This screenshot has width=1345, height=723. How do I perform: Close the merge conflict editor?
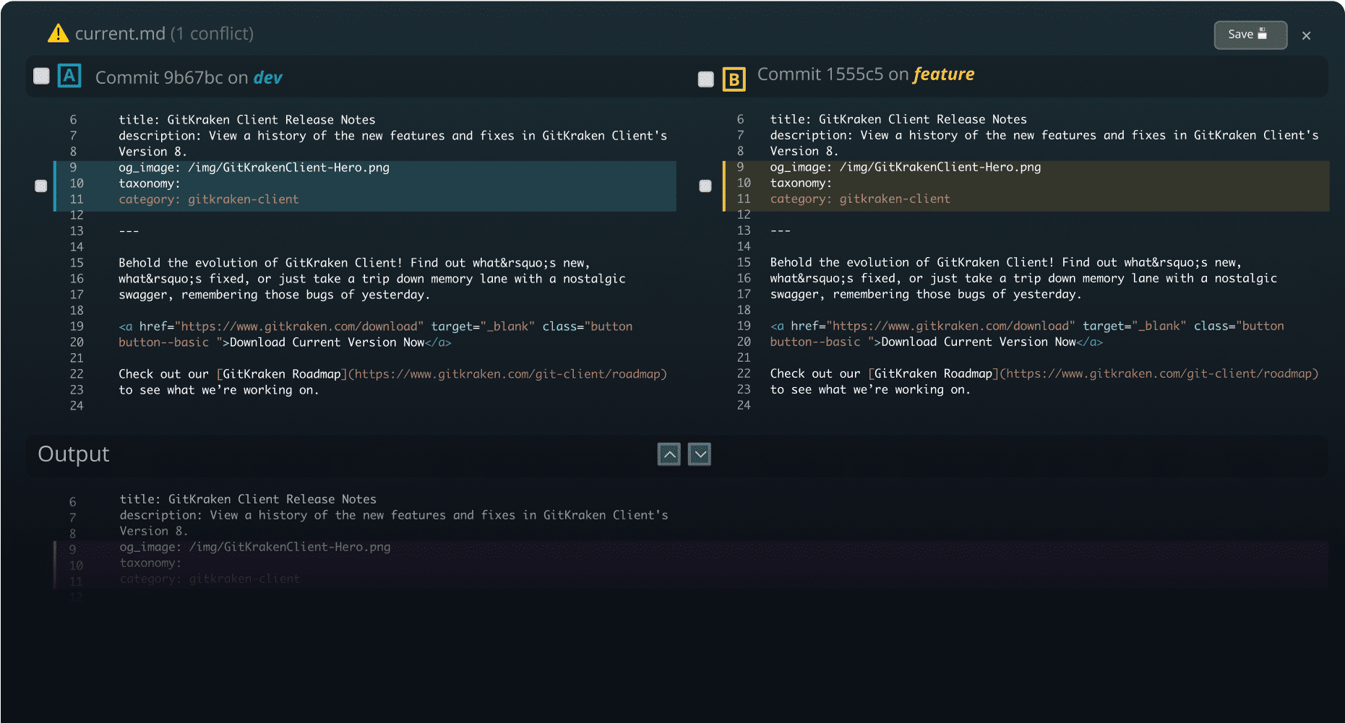(1306, 35)
